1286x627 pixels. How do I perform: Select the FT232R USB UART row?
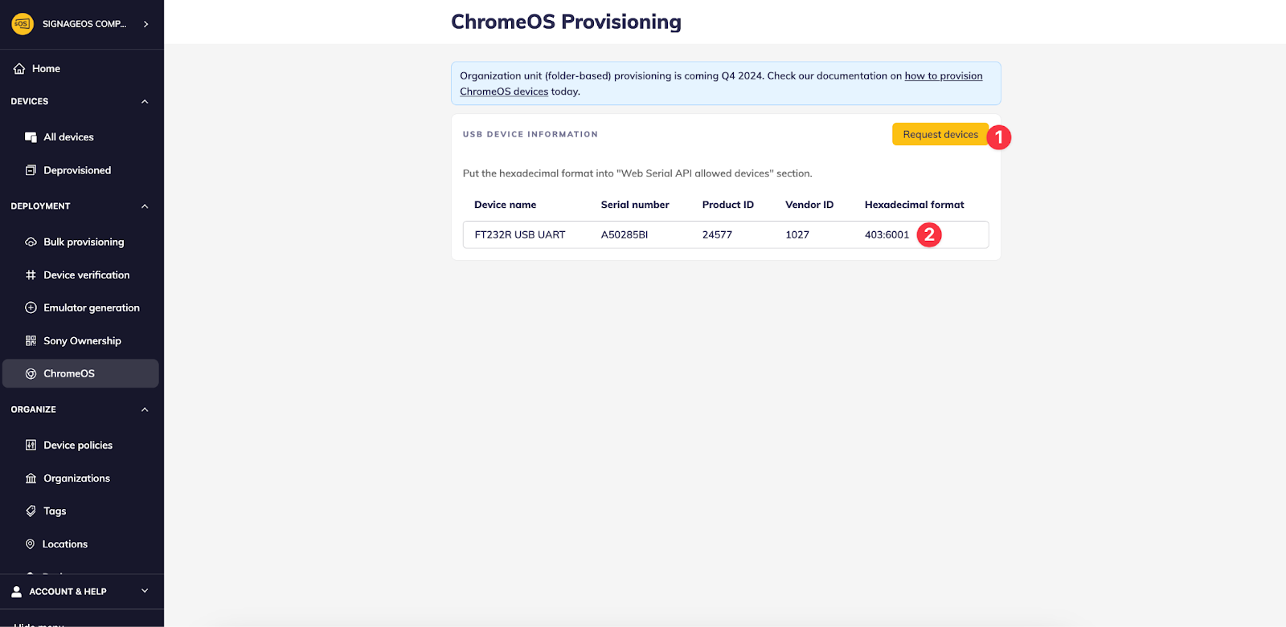[520, 234]
